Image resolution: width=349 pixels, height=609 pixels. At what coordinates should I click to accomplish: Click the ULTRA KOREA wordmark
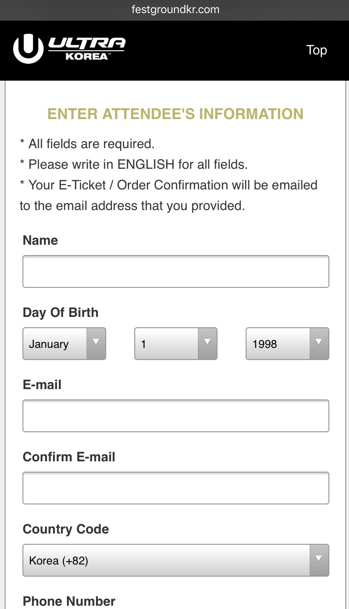pos(87,49)
